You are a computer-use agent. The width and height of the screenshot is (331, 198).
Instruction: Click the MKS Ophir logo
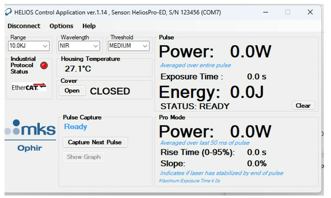(30, 134)
